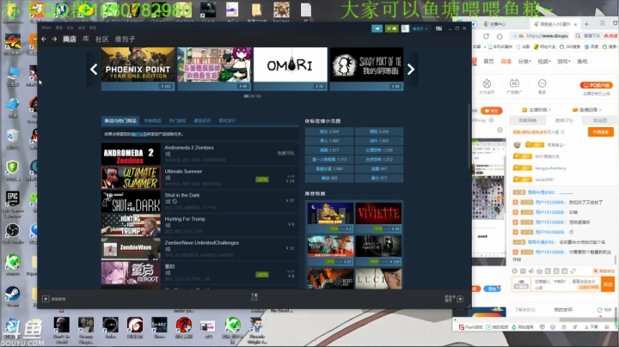
Task: Go to browser home page
Action: 499,36
